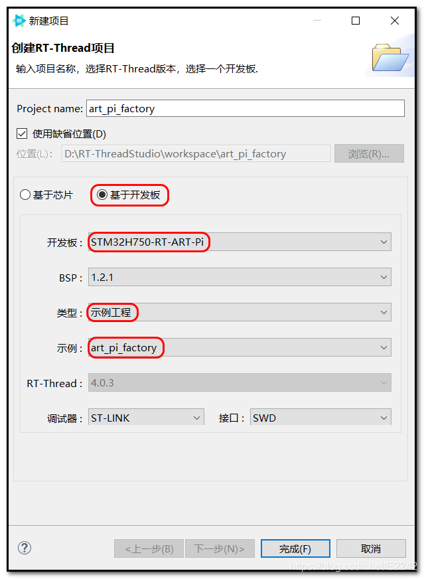The height and width of the screenshot is (579, 424).
Task: Toggle the 使用缺省位置(D) checkbox
Action: [22, 133]
